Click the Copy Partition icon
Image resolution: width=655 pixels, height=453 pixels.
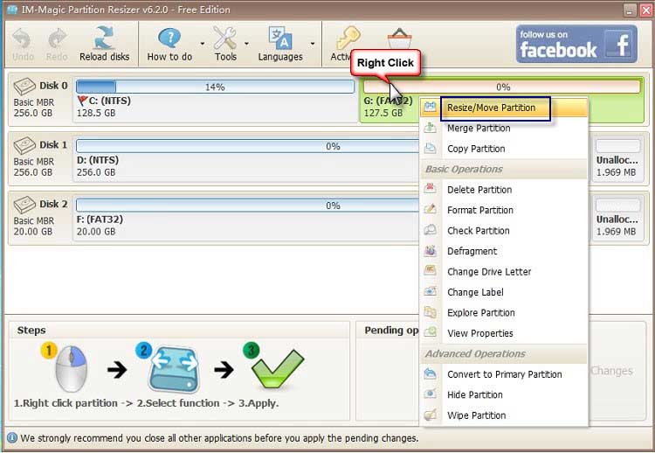pyautogui.click(x=430, y=148)
